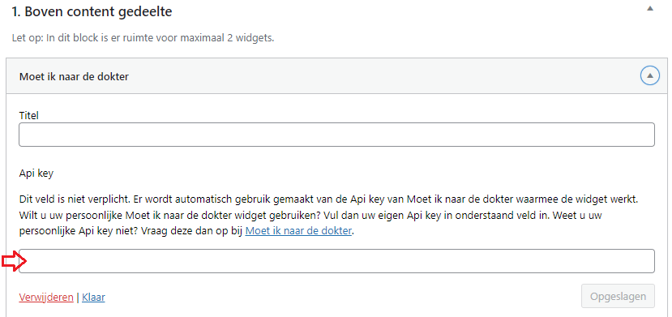Screen dimensions: 672x317
Task: Focus the Api key text field
Action: click(336, 261)
